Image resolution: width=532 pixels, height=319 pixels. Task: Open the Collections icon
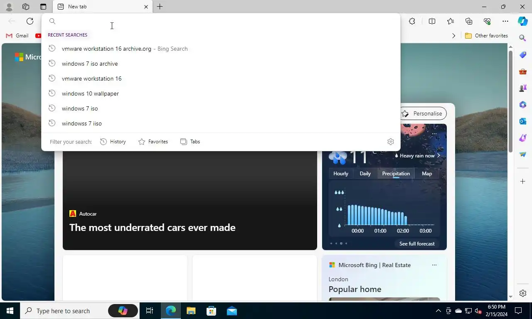coord(469,21)
